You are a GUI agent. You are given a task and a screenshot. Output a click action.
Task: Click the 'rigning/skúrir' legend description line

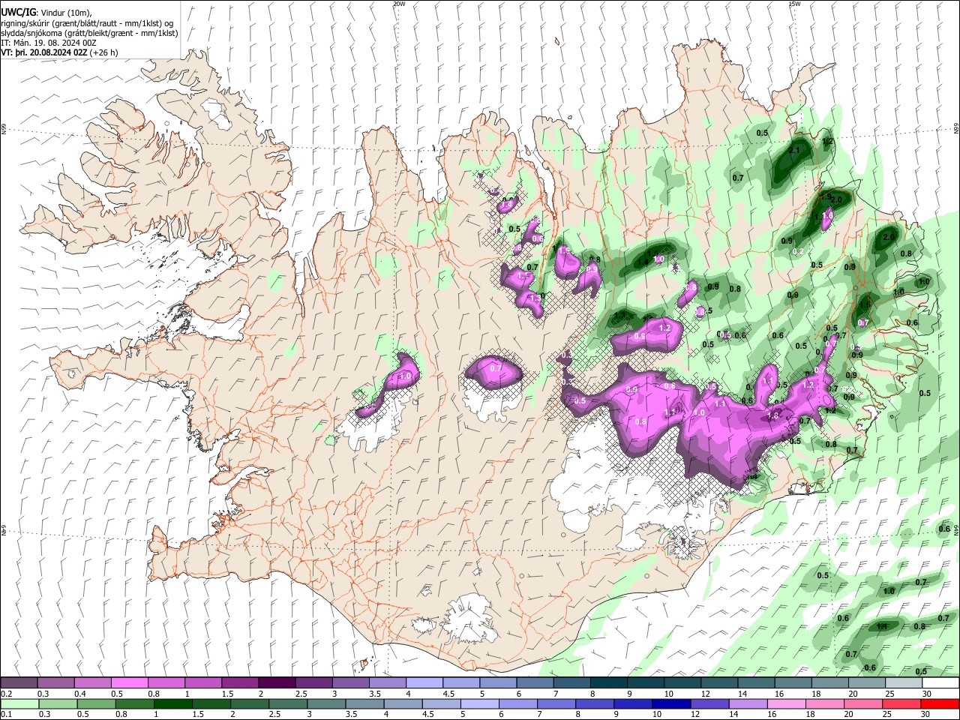click(87, 23)
